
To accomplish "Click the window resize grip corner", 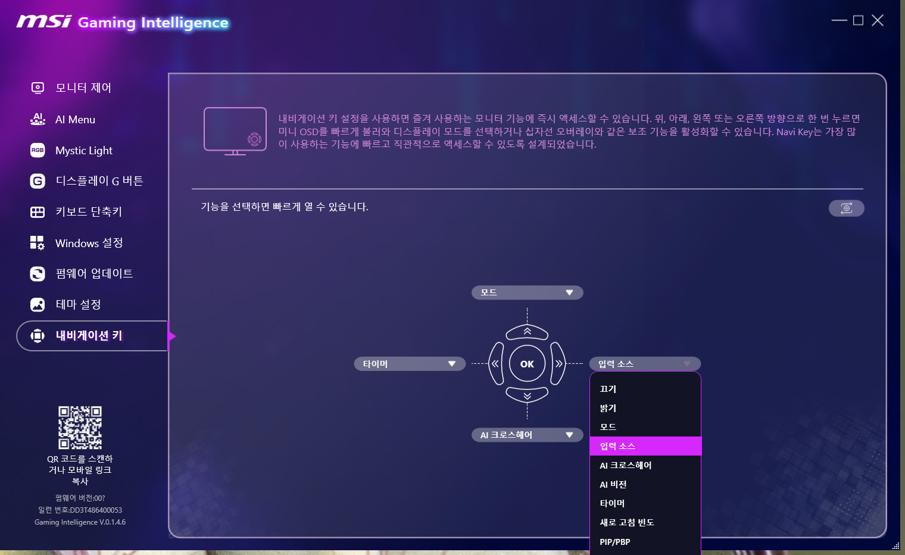I will click(x=895, y=545).
